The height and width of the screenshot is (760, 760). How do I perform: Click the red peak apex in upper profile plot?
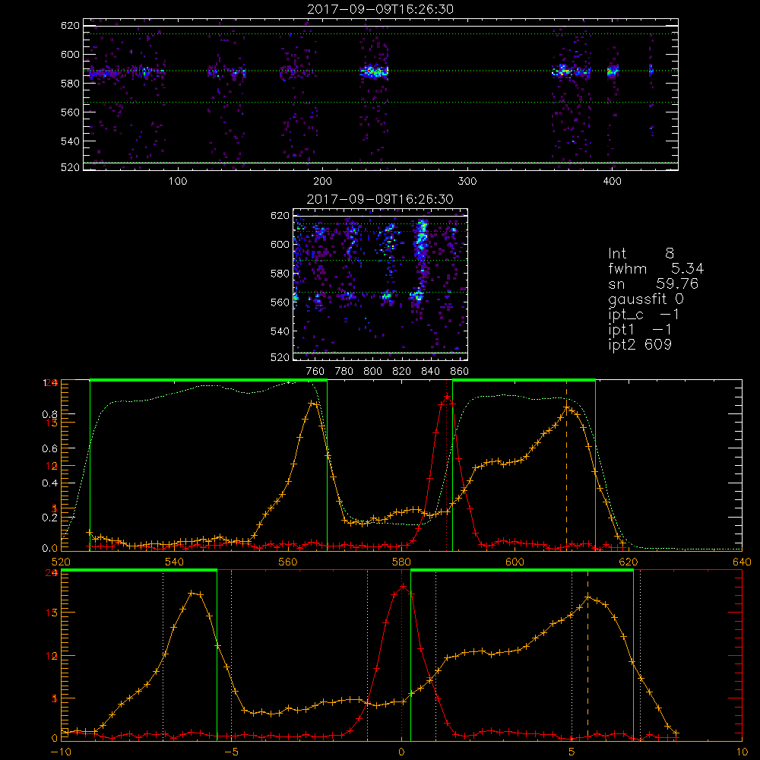(x=447, y=397)
